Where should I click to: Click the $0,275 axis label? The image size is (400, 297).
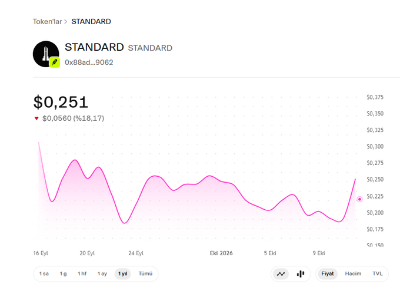[375, 163]
